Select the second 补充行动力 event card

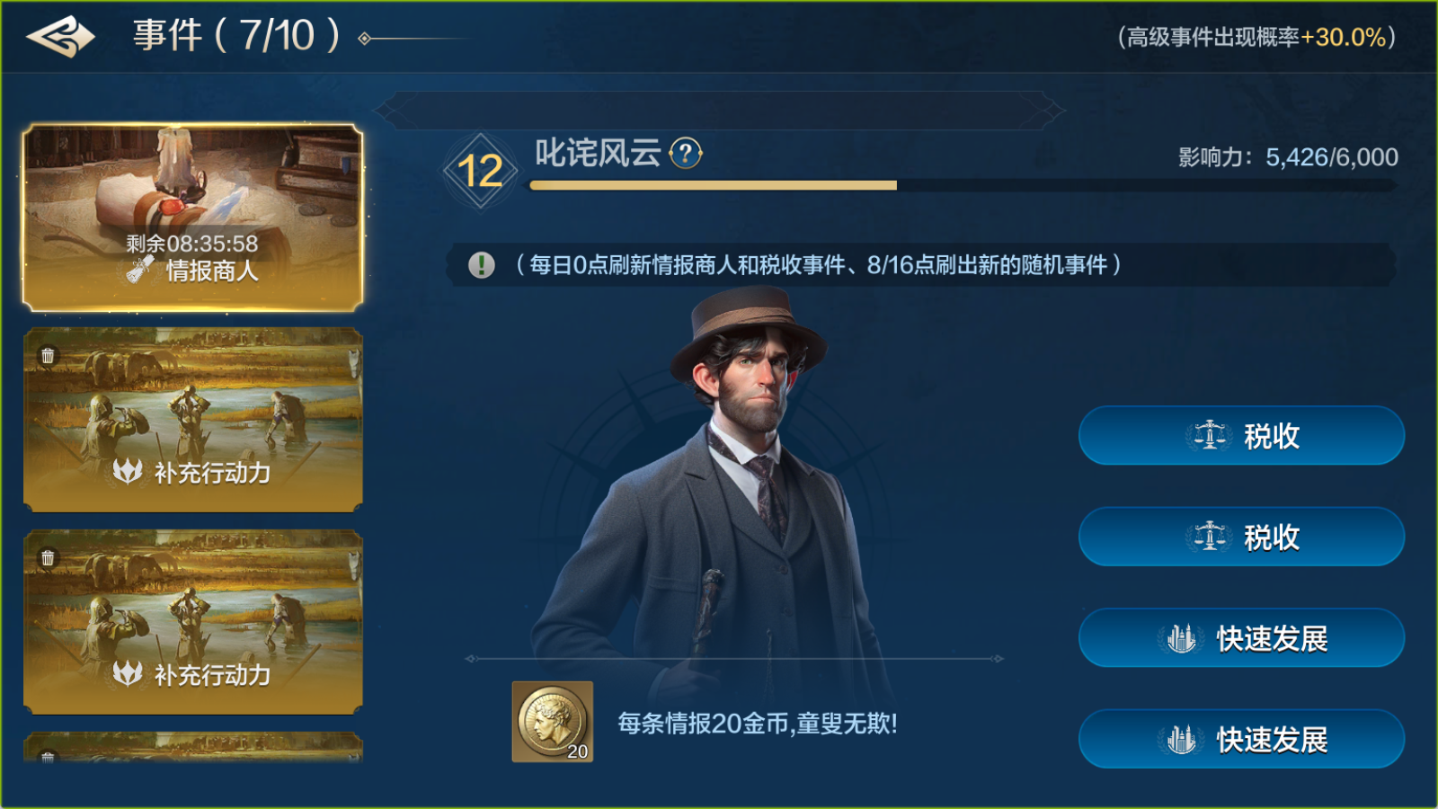point(192,622)
